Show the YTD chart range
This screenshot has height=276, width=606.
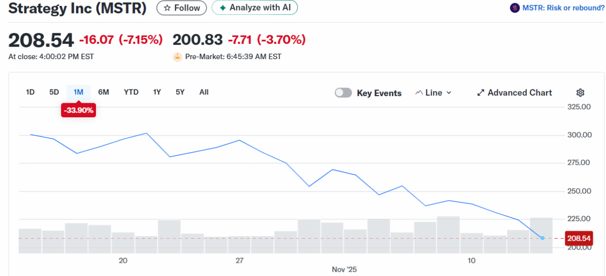pos(131,92)
